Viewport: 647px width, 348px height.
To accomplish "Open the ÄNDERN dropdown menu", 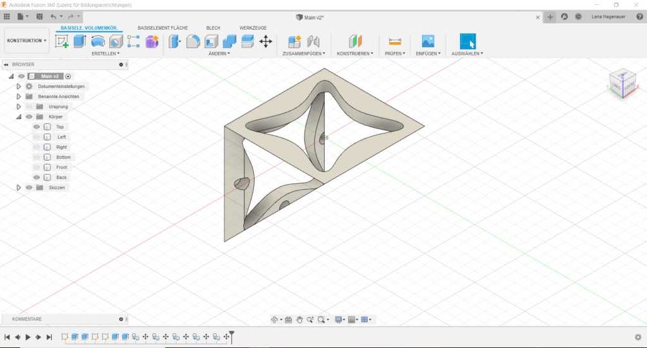I will pos(219,53).
